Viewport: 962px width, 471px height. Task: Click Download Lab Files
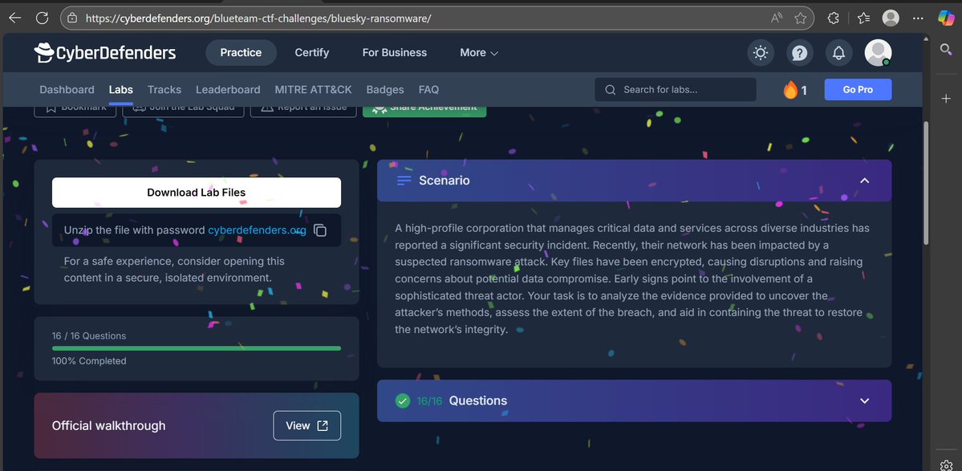(197, 193)
